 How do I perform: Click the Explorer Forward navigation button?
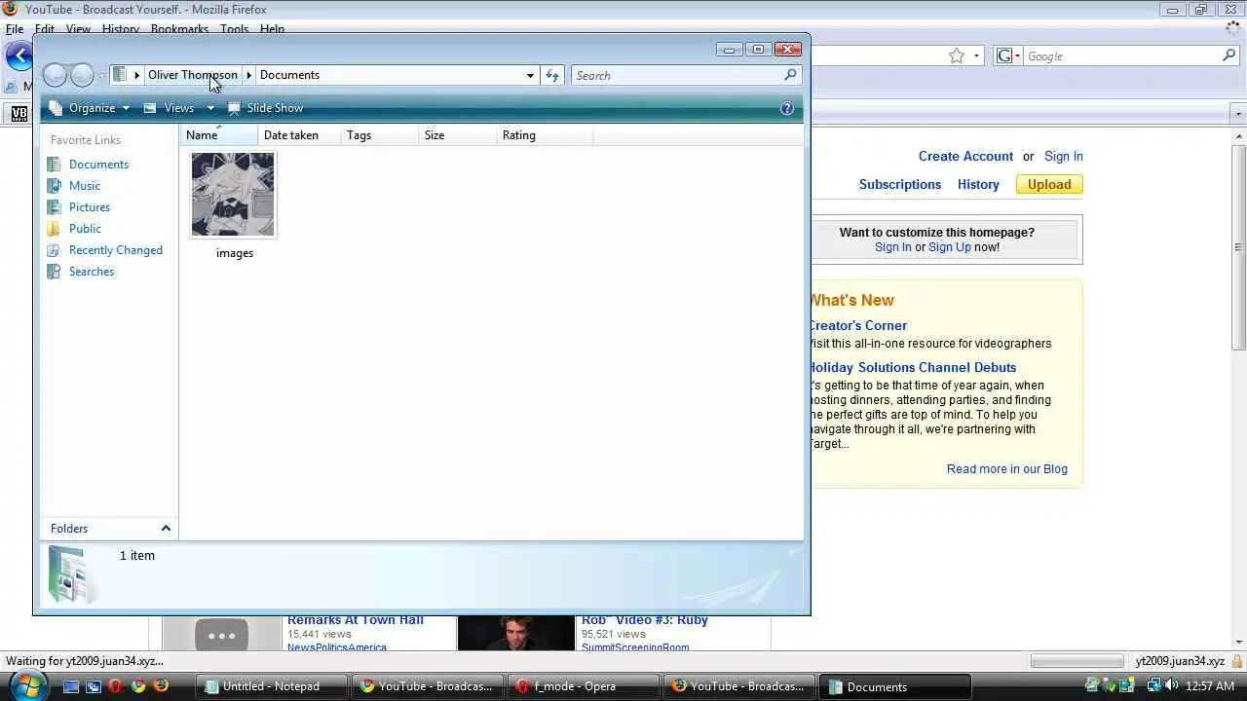pyautogui.click(x=82, y=75)
